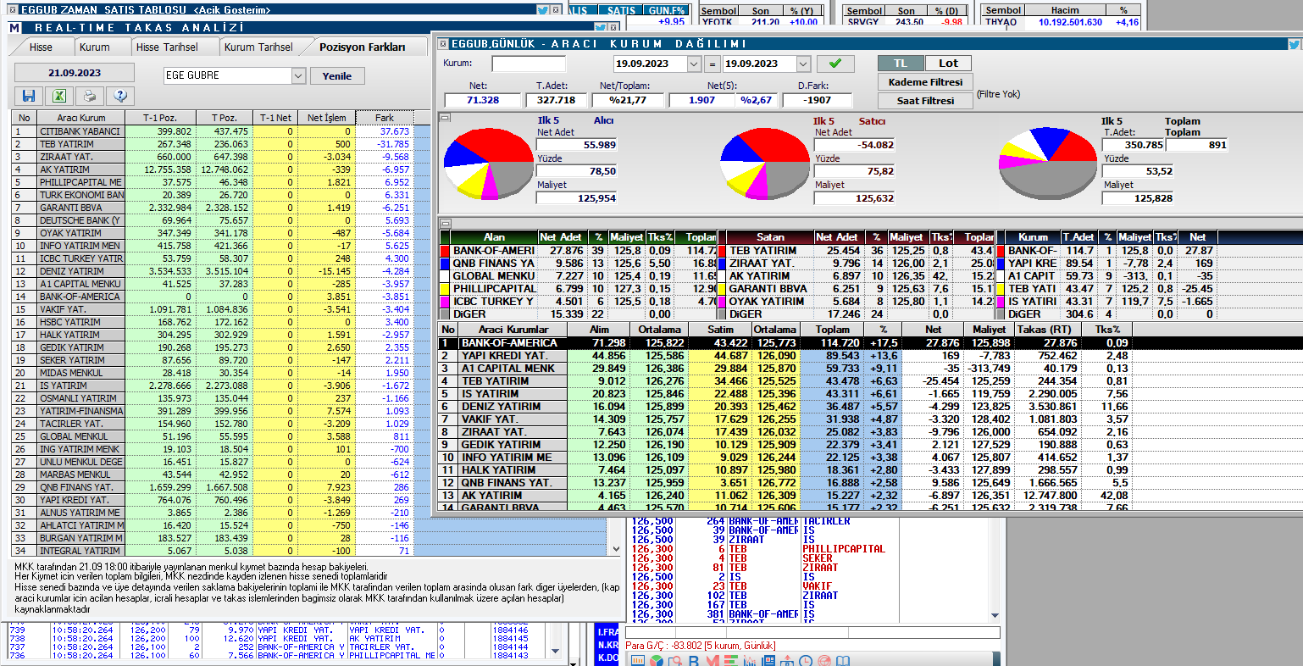The height and width of the screenshot is (666, 1303).
Task: Click the blue swatch beside QNB FINANS YA
Action: click(x=445, y=264)
